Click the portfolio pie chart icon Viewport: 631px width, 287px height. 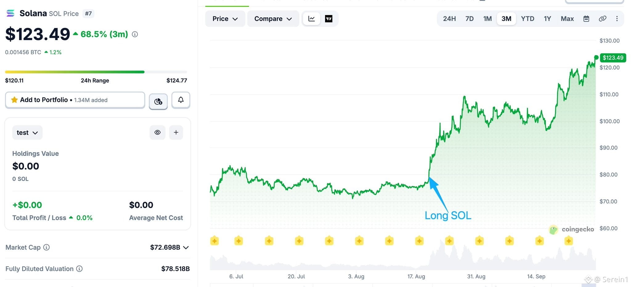coord(158,101)
